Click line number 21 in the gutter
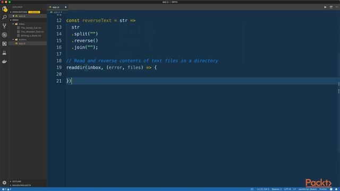 pyautogui.click(x=59, y=81)
